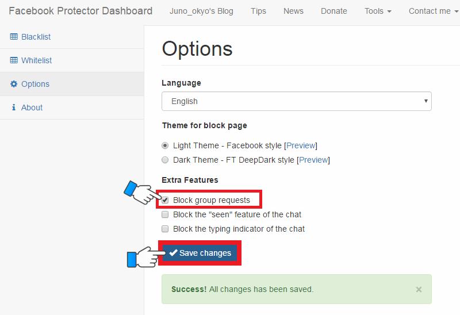Viewport: 460px width, 315px height.
Task: Click the checkmark icon on Save changes
Action: [173, 252]
